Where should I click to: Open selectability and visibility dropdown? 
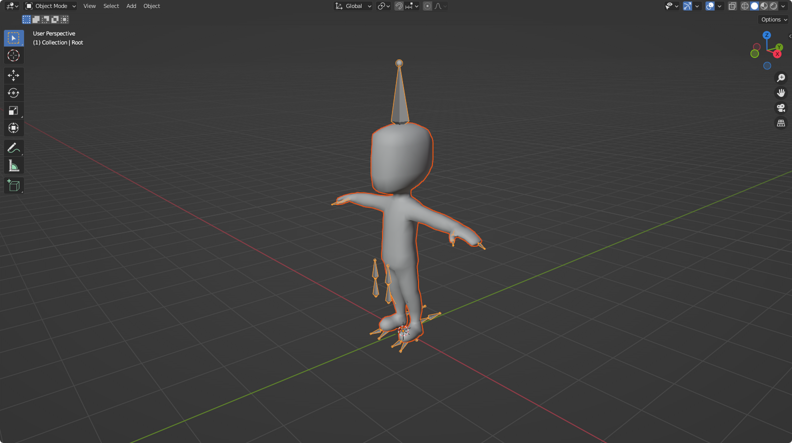click(x=671, y=6)
